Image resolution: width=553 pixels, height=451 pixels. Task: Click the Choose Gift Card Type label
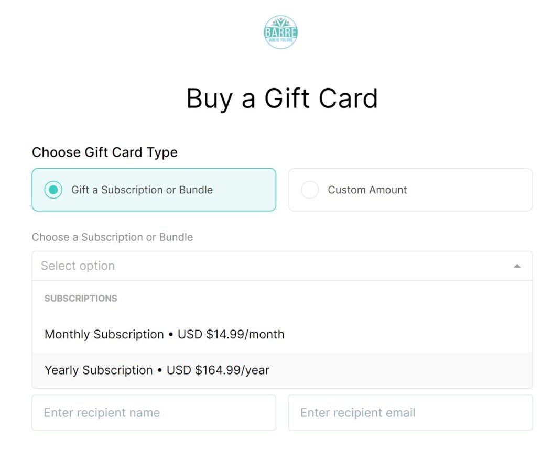tap(105, 152)
